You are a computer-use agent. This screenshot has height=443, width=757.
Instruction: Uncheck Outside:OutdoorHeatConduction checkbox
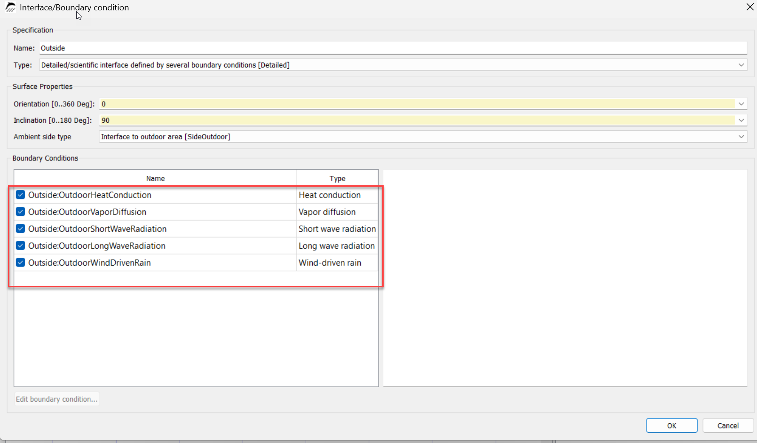coord(20,195)
